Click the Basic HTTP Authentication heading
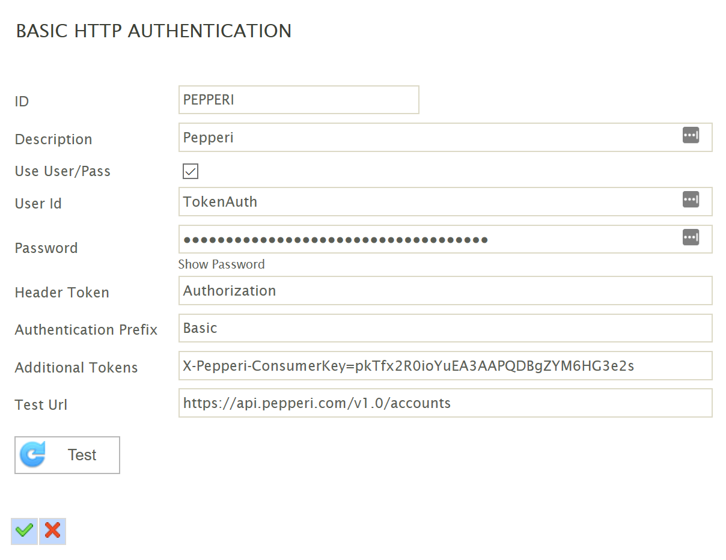The width and height of the screenshot is (726, 560). [153, 31]
